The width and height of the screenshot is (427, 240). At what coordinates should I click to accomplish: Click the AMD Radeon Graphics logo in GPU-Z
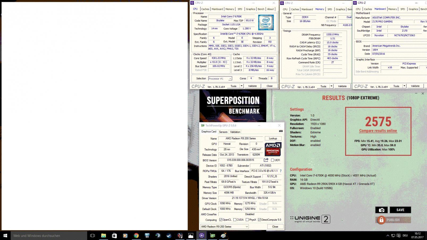(273, 149)
